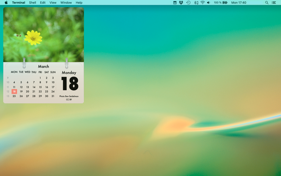Open the Apple menu
This screenshot has height=176, width=281.
point(6,3)
